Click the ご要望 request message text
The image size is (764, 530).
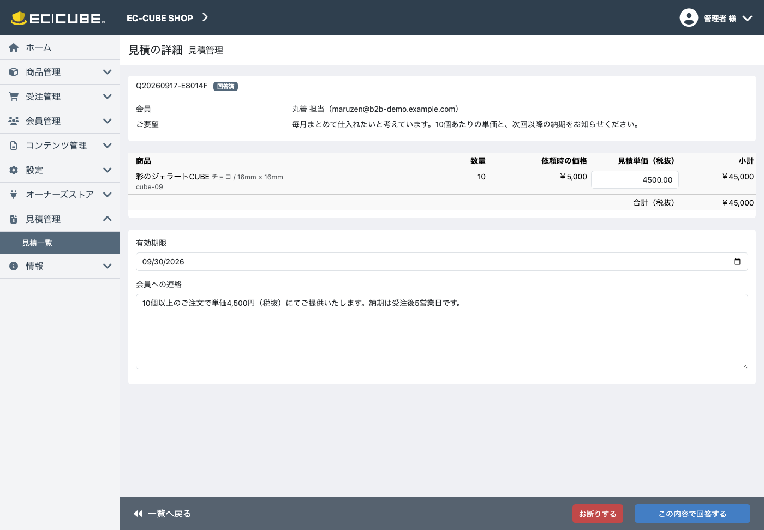465,124
